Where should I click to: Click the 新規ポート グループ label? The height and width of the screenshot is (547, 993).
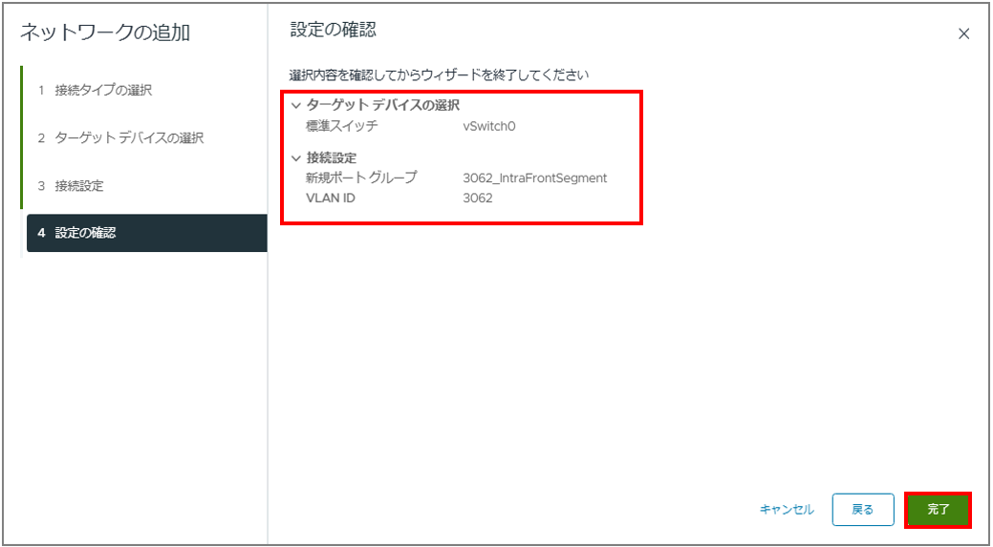(x=361, y=179)
